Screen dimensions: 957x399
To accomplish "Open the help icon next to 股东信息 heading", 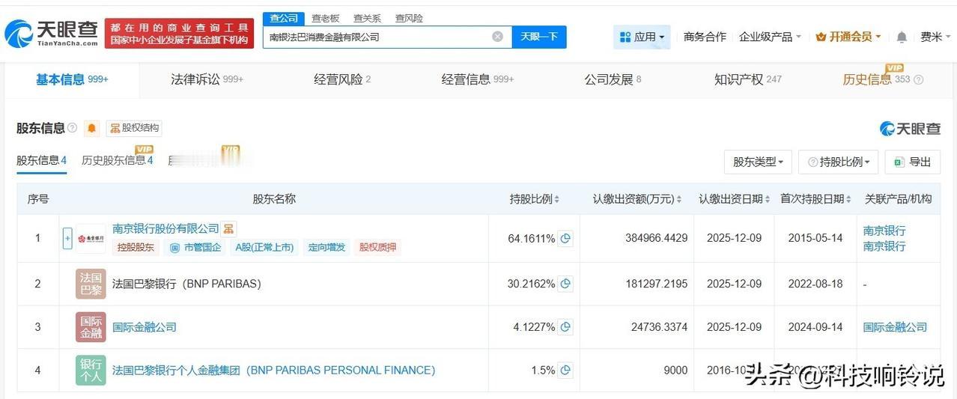I will tap(73, 128).
